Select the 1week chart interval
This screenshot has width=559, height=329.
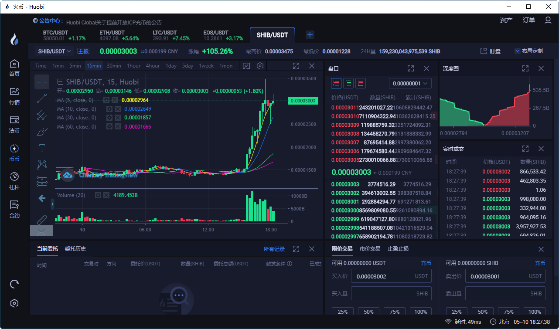(206, 66)
